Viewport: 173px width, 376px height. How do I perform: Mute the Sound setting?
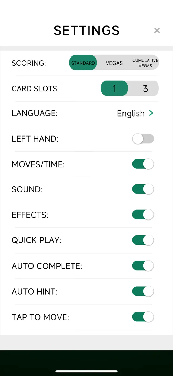point(143,189)
